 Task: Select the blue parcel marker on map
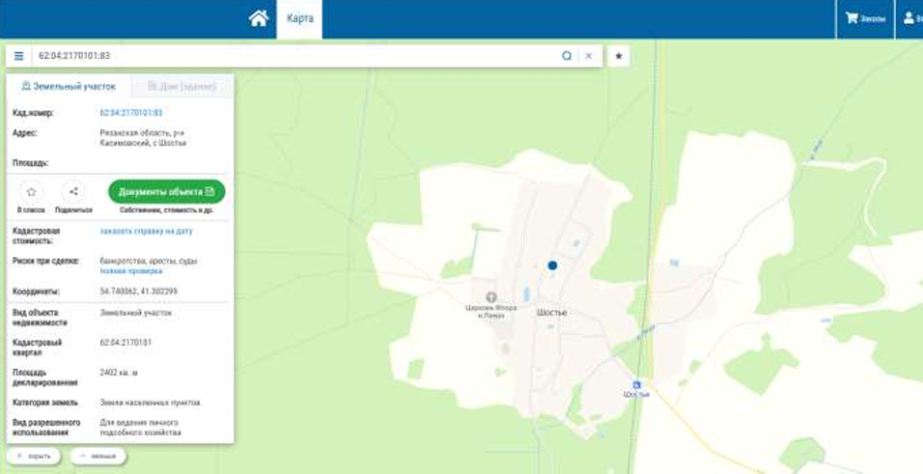click(x=552, y=265)
